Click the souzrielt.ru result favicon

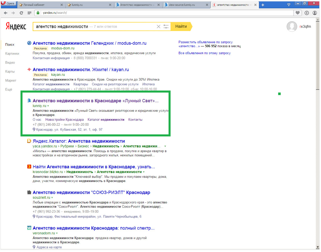(29, 192)
